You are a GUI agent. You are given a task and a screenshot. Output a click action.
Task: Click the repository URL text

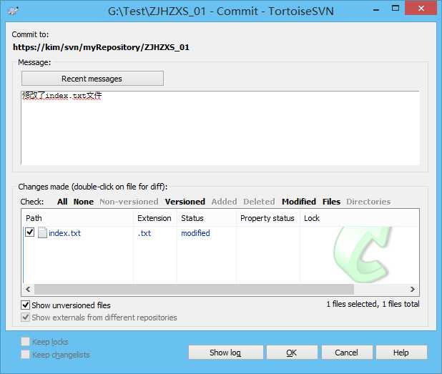[101, 47]
